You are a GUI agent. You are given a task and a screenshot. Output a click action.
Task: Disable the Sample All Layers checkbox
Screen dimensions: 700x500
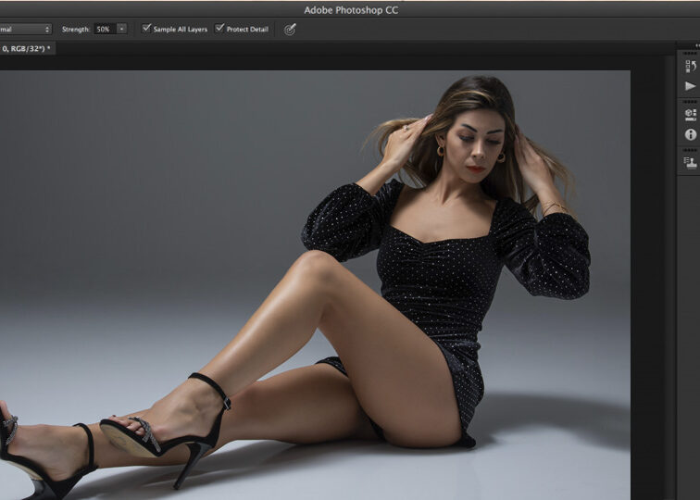point(146,29)
